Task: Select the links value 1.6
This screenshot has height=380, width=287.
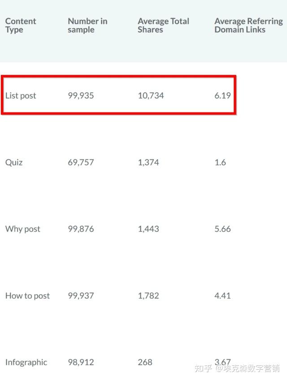Action: (x=220, y=162)
